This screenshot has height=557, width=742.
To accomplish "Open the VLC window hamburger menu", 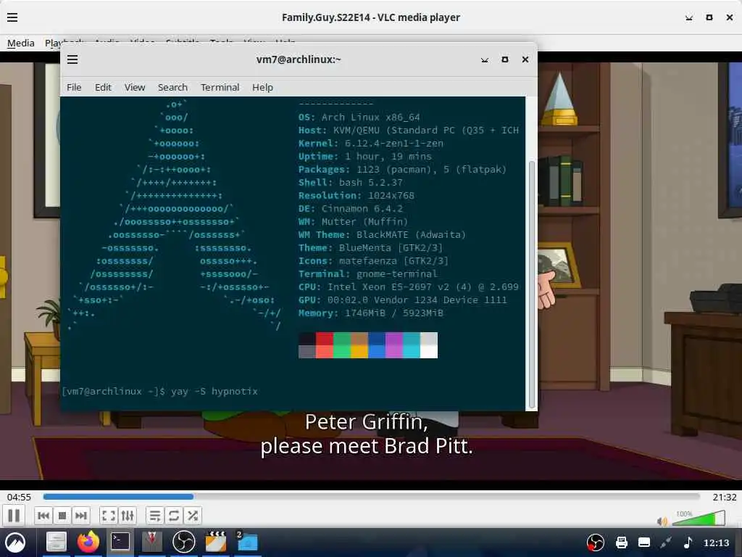I will point(12,17).
